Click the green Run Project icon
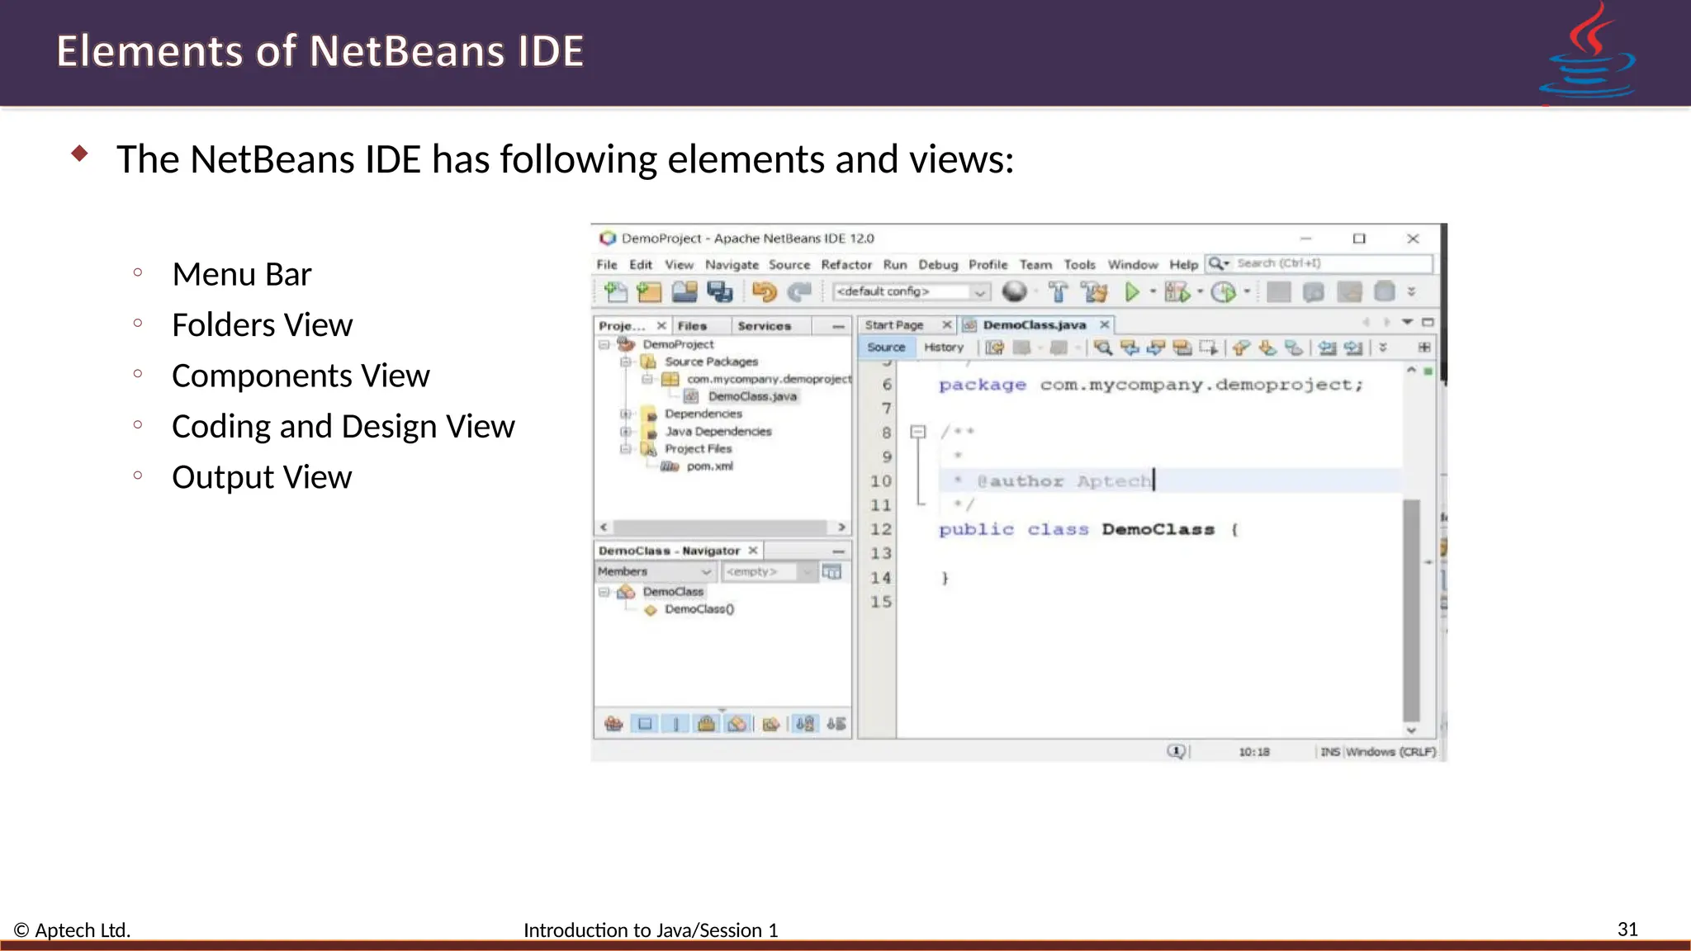This screenshot has width=1691, height=951. (x=1132, y=291)
